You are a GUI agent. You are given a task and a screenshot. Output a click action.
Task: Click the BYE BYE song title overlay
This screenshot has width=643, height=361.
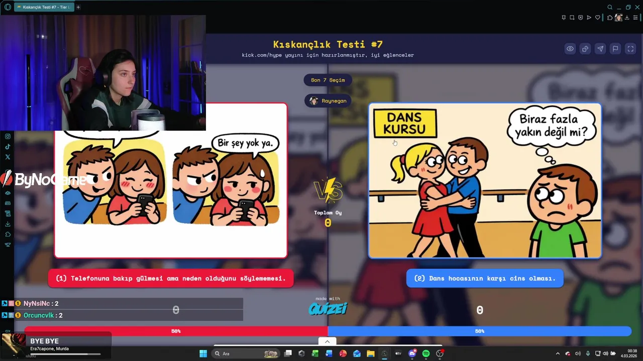tap(44, 341)
